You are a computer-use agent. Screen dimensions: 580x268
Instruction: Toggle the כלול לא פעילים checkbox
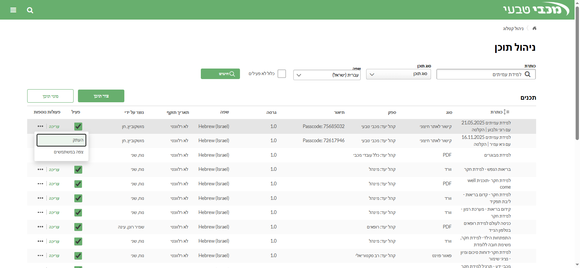point(282,74)
